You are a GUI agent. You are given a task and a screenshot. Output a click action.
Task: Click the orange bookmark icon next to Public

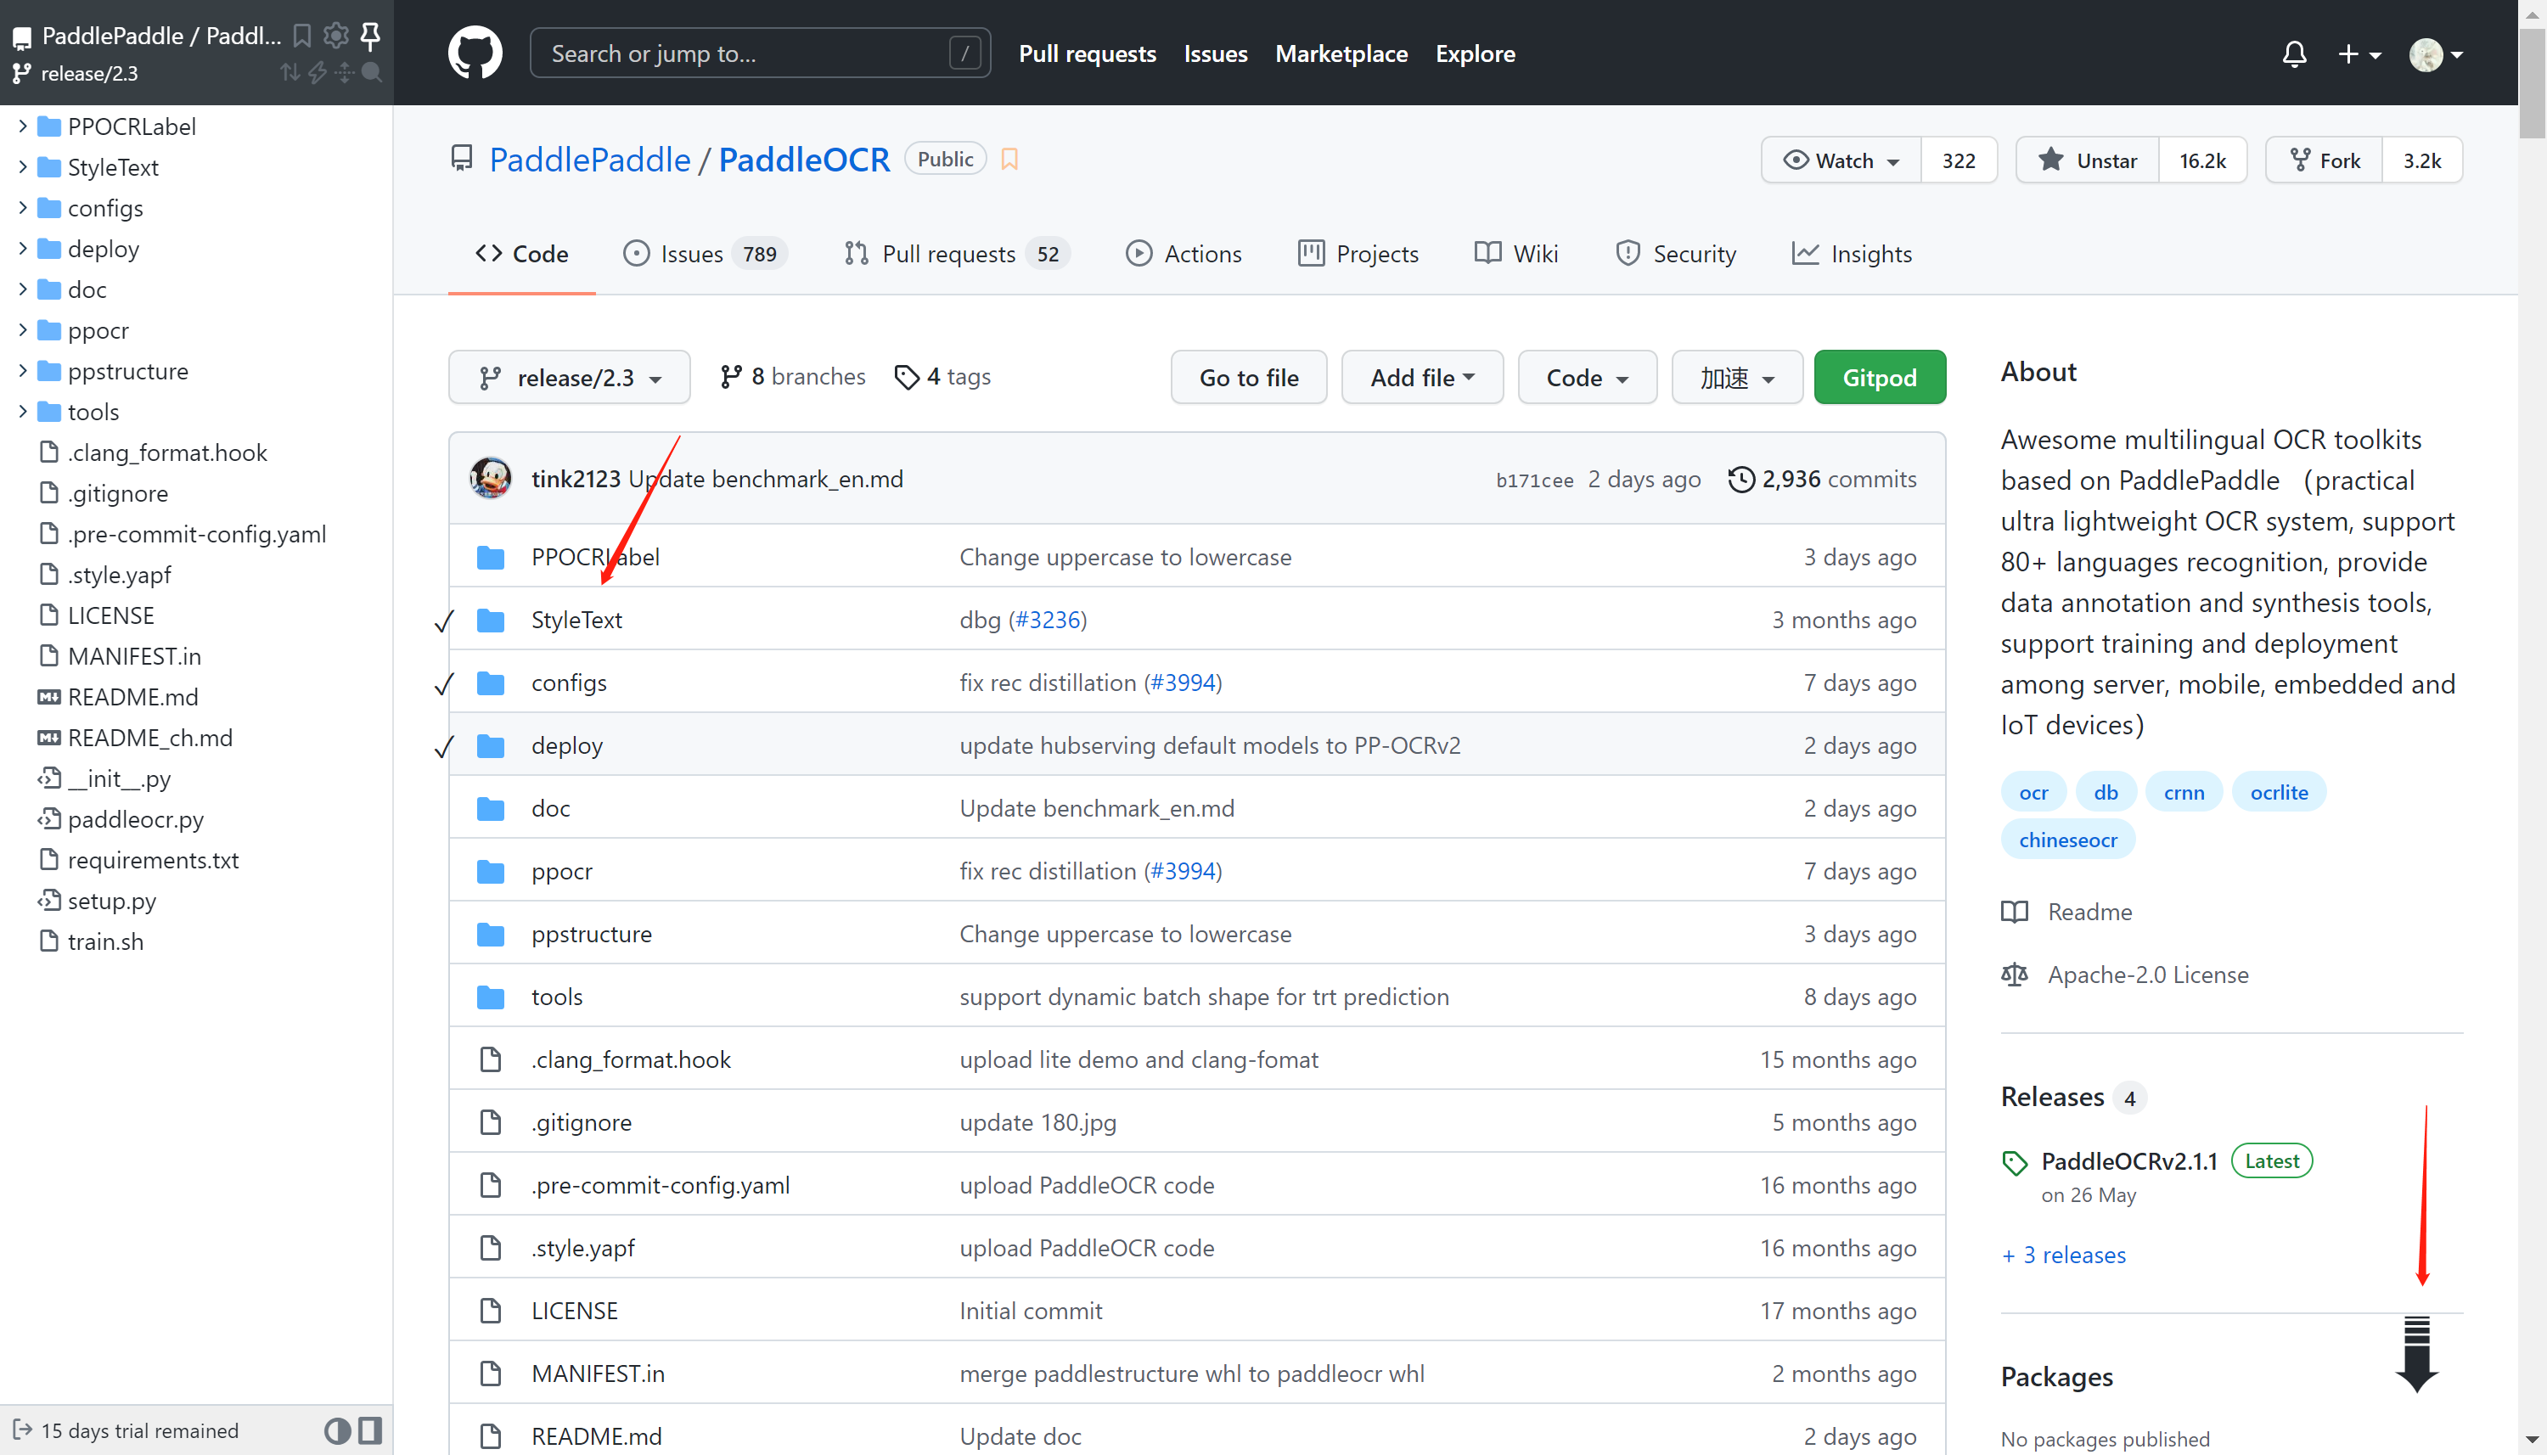coord(1009,160)
